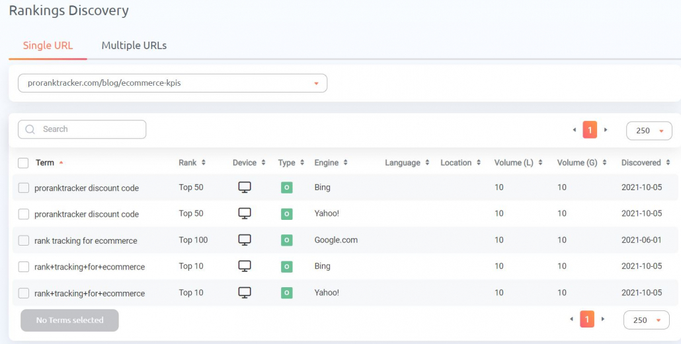Click the search magnifier icon
This screenshot has width=681, height=344.
coord(30,129)
